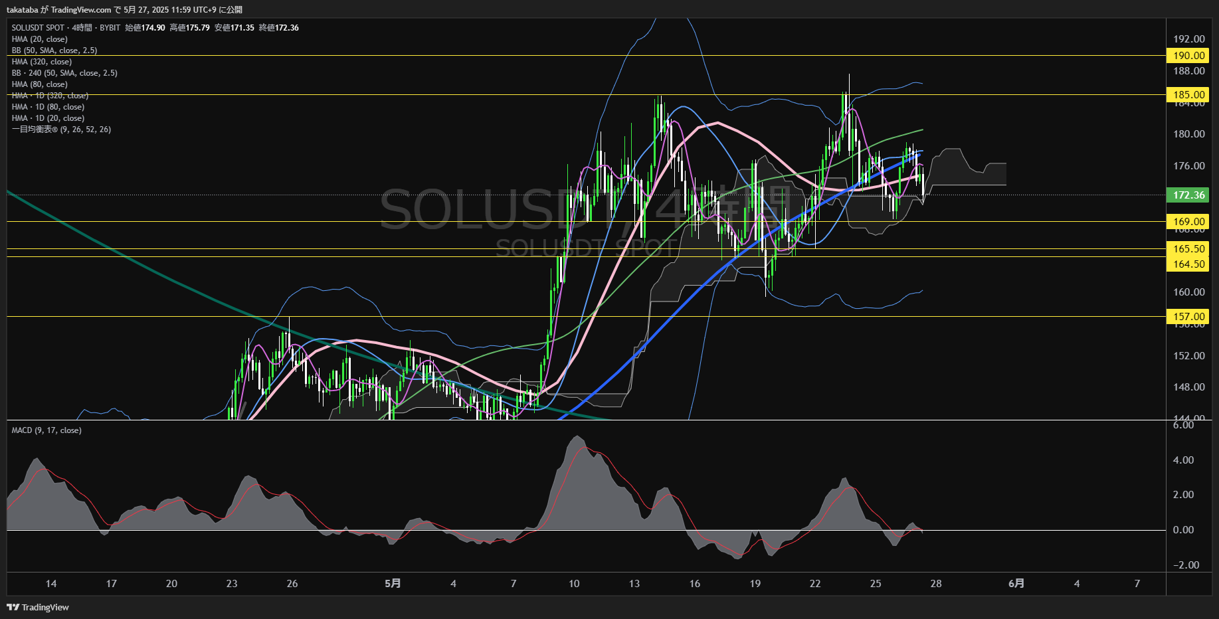Click the yellow 157.00 price line label

click(x=1188, y=317)
